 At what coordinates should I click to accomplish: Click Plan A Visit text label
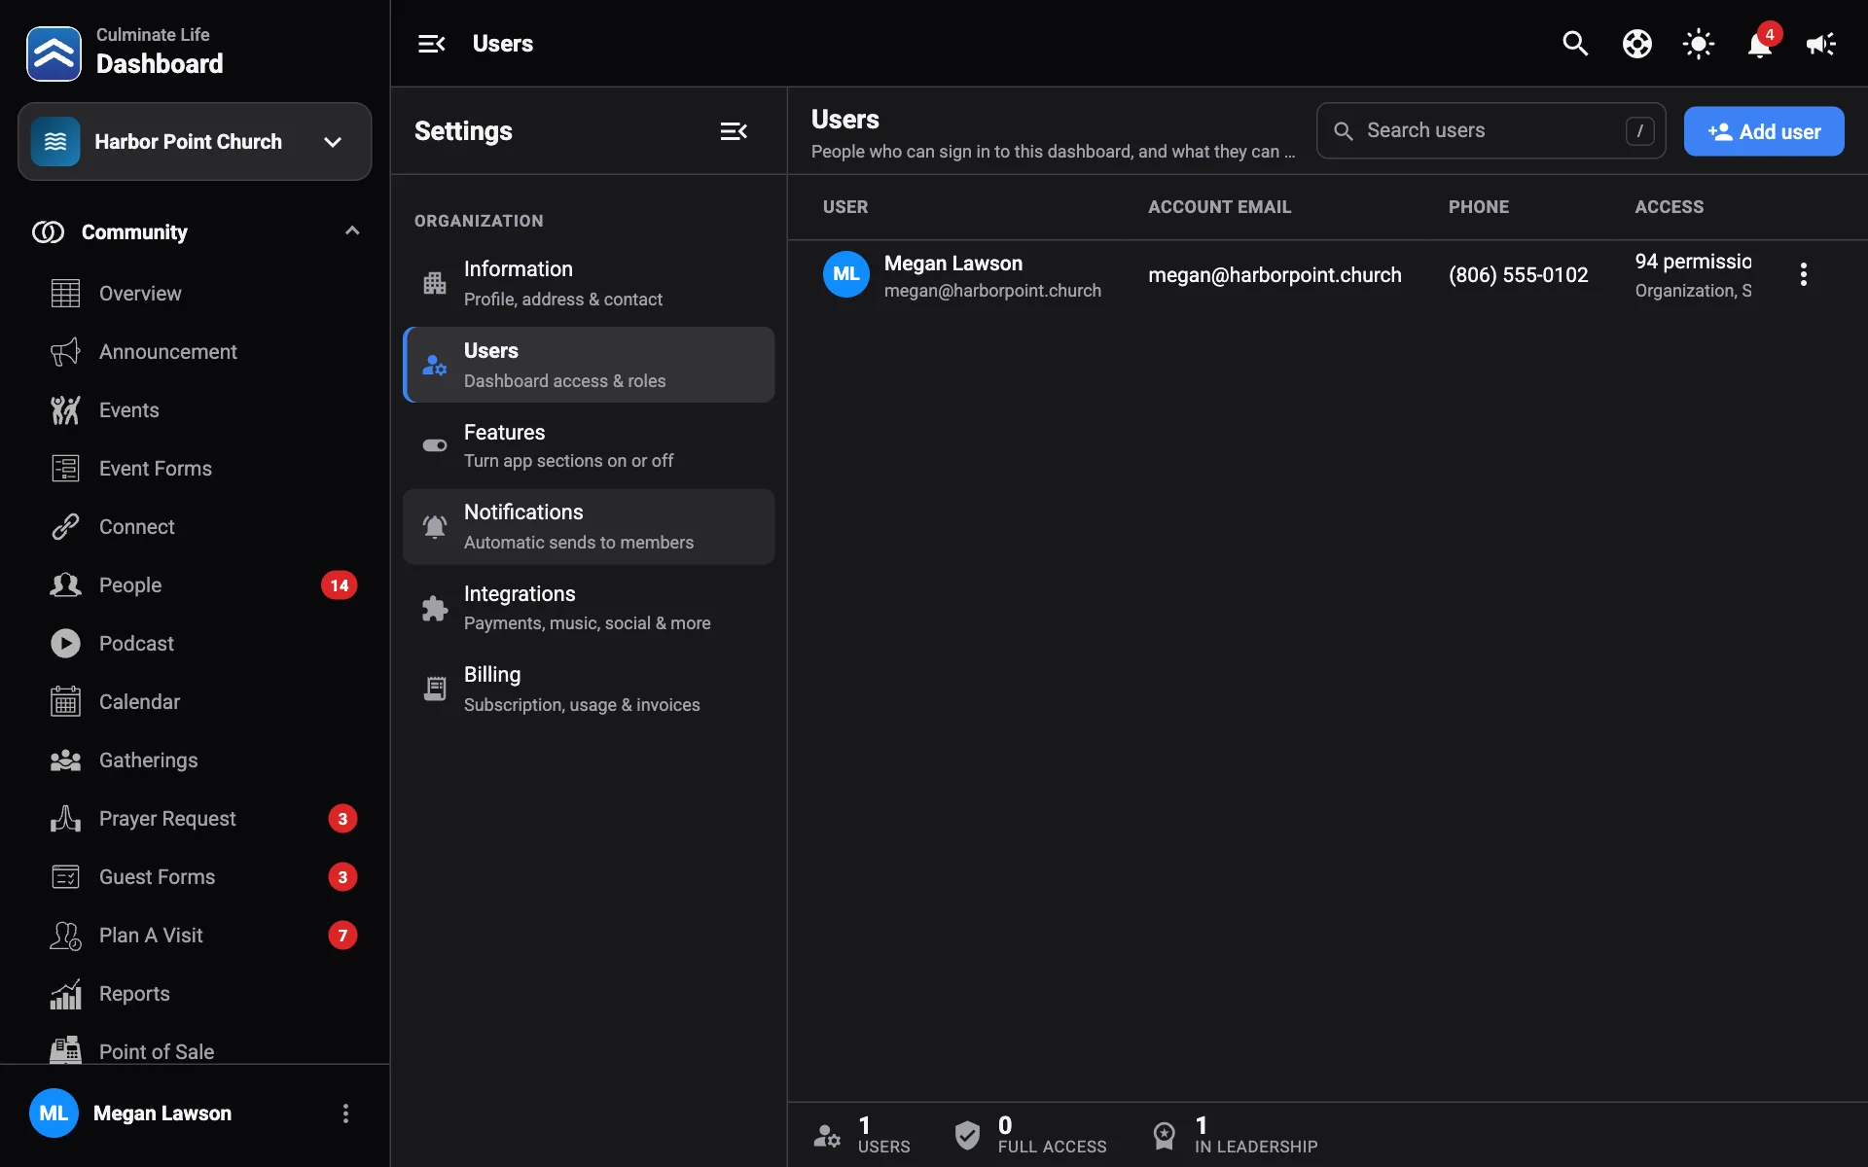click(x=151, y=936)
